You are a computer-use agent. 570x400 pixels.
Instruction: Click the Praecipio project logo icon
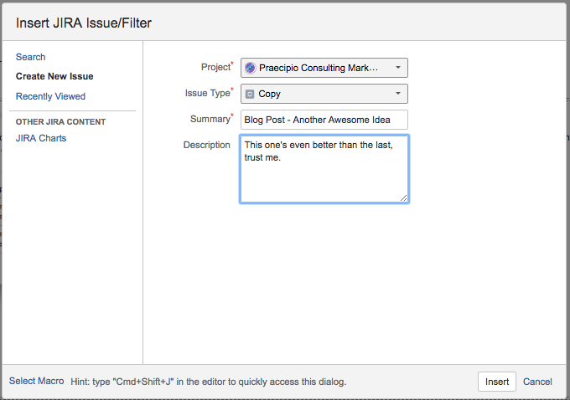[250, 68]
